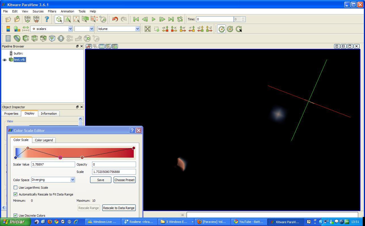365x226 pixels.
Task: Switch to the Color Legend tab
Action: click(x=44, y=140)
